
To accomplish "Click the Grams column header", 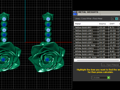I will (103, 24).
